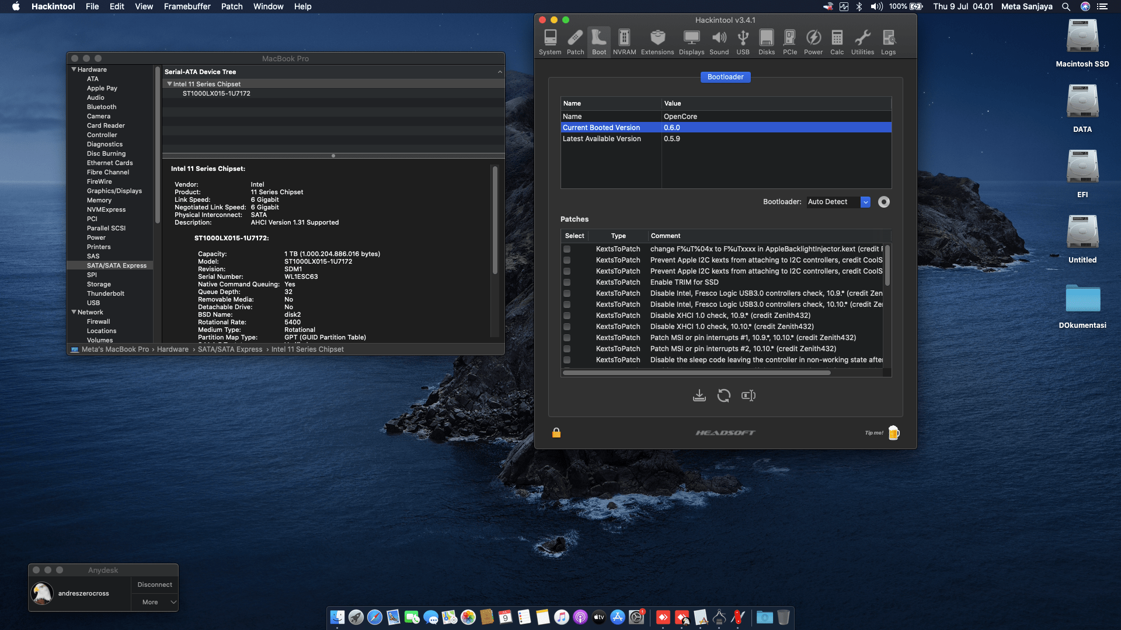Screen dimensions: 1121x630
Task: Open the EFI drive on desktop
Action: 1082,174
